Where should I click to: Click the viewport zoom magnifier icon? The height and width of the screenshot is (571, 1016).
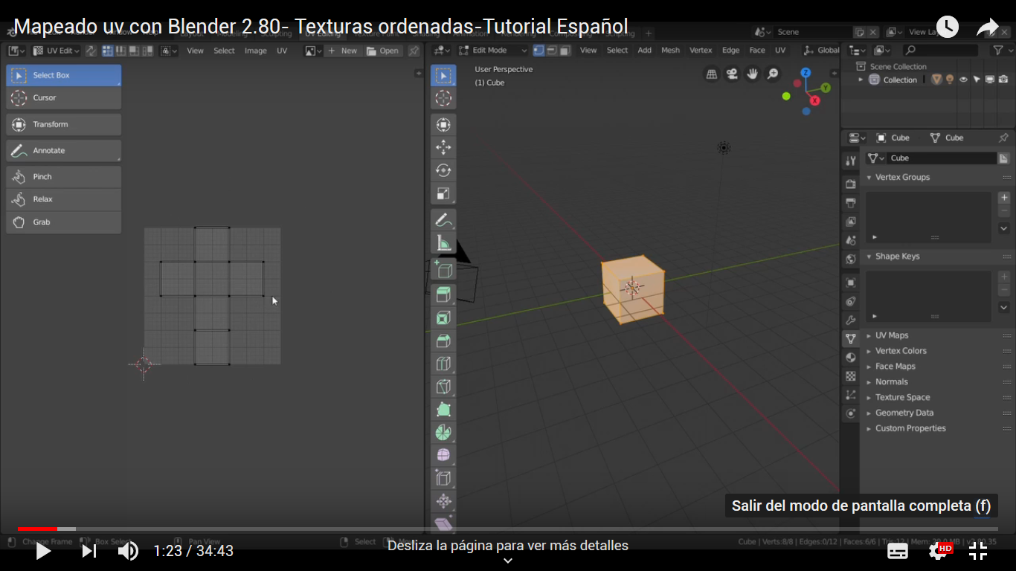pyautogui.click(x=773, y=74)
